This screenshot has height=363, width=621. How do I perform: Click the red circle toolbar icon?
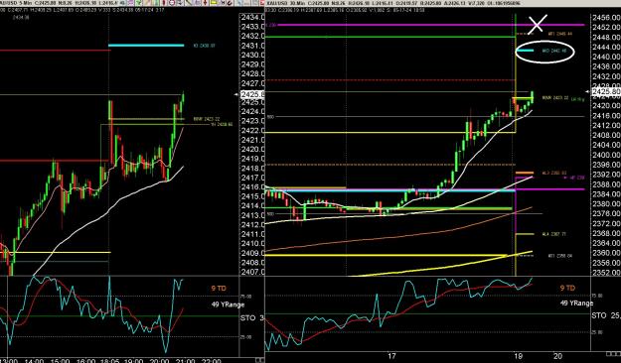click(172, 2)
